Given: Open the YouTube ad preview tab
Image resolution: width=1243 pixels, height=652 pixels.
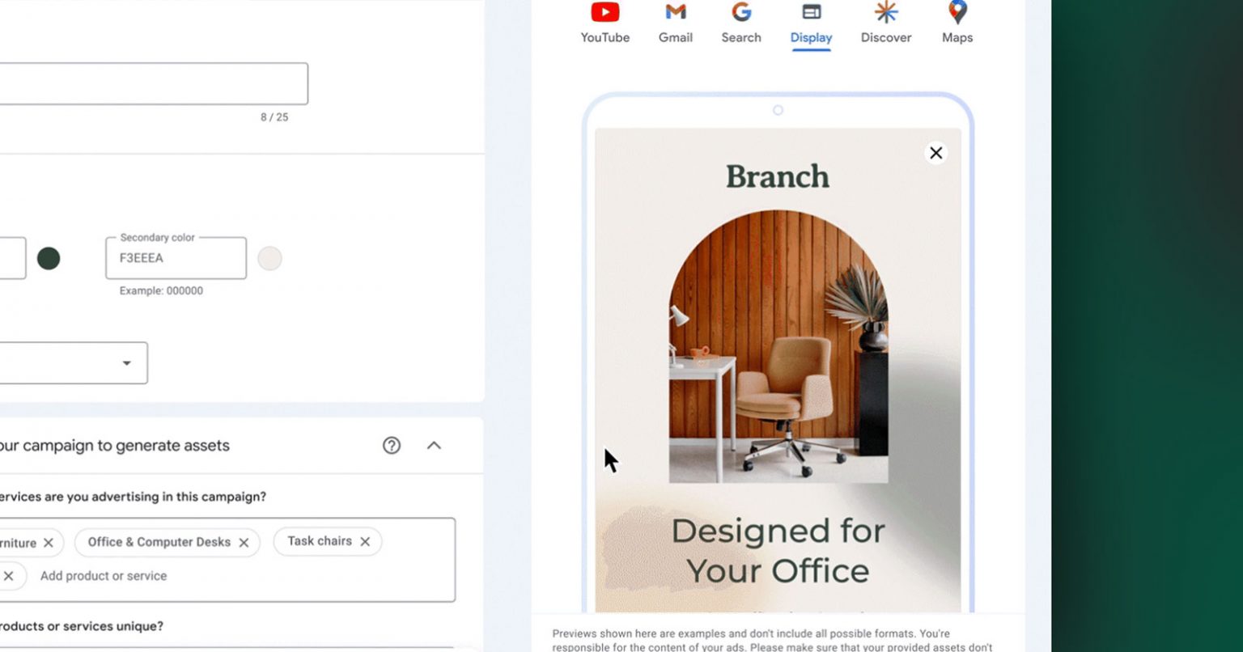Looking at the screenshot, I should pyautogui.click(x=605, y=23).
